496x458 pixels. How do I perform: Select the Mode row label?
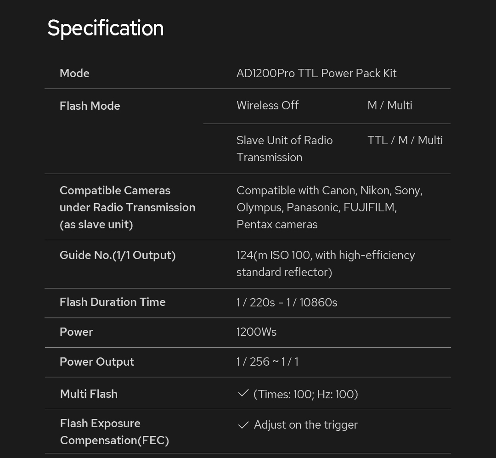tap(74, 73)
